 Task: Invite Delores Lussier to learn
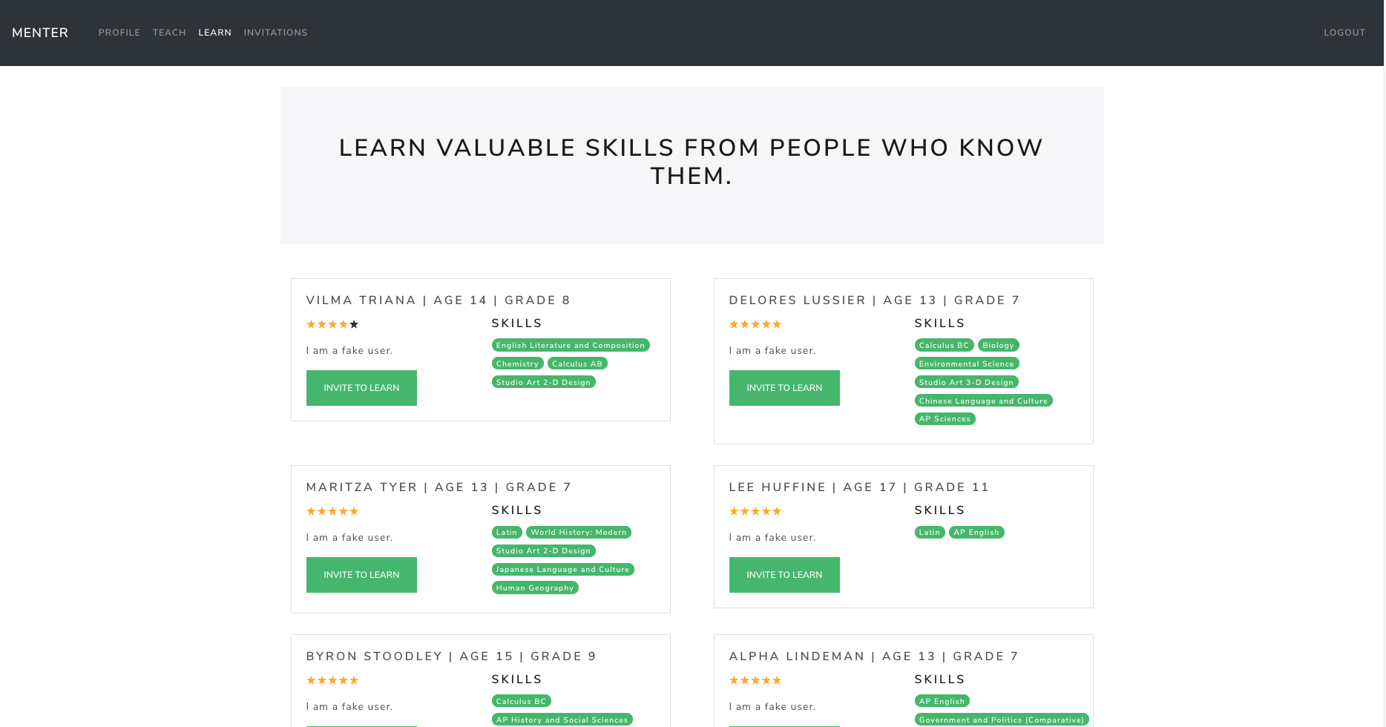tap(784, 388)
